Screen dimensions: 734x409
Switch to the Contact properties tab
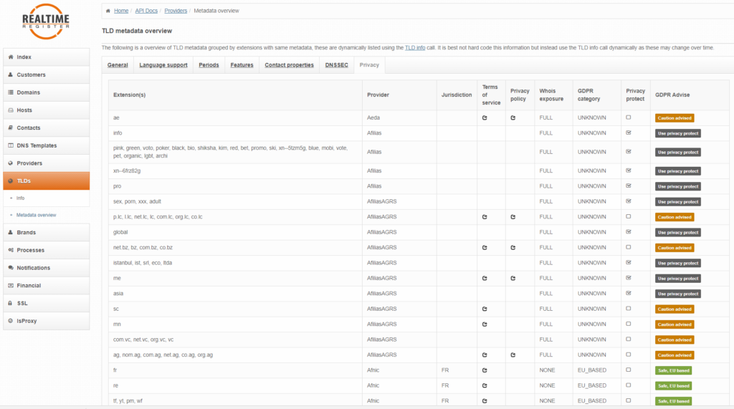[290, 65]
